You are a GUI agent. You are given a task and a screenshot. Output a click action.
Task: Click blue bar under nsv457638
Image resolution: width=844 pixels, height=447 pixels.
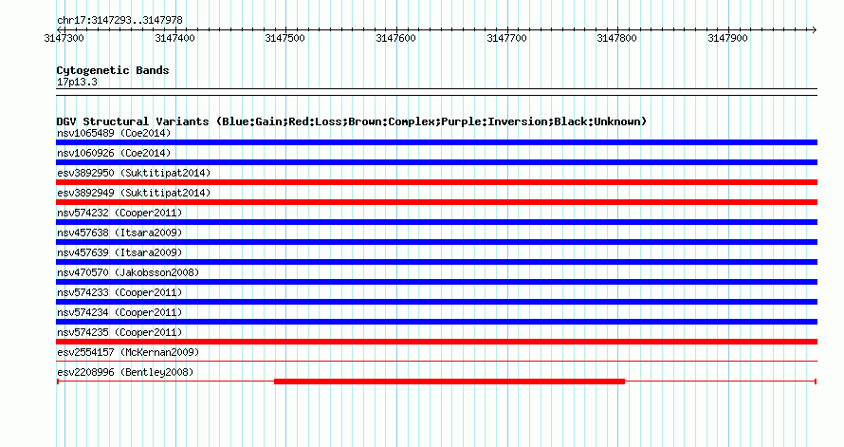point(436,242)
